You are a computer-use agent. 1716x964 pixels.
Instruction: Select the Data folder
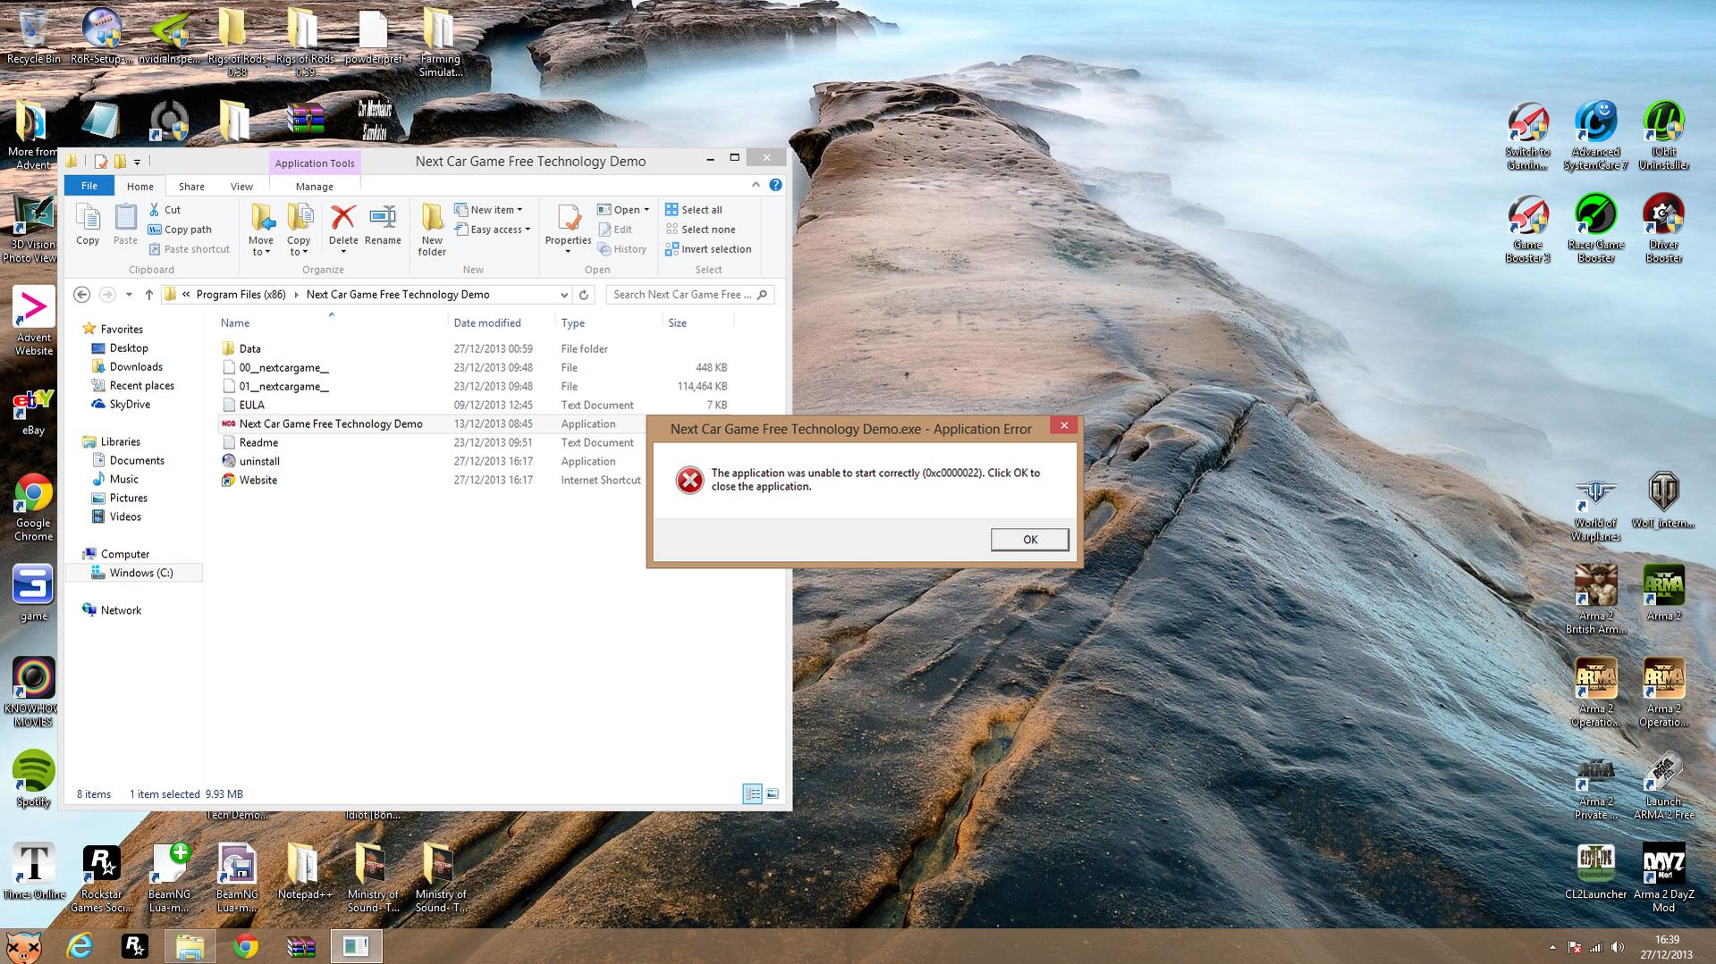[249, 348]
